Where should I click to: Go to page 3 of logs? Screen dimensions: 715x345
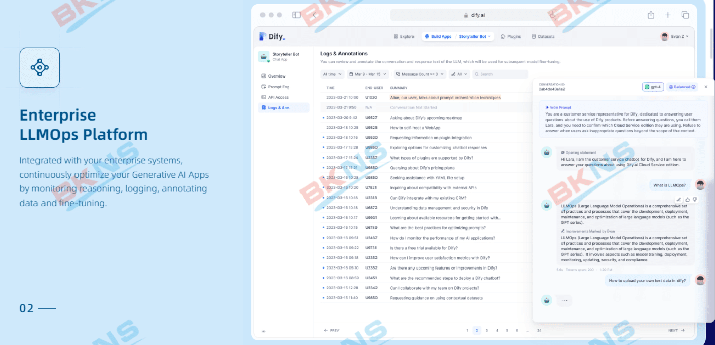coord(487,330)
